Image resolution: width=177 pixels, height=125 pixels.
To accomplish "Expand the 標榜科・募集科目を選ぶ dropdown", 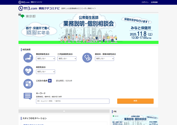I will (x=105, y=59).
